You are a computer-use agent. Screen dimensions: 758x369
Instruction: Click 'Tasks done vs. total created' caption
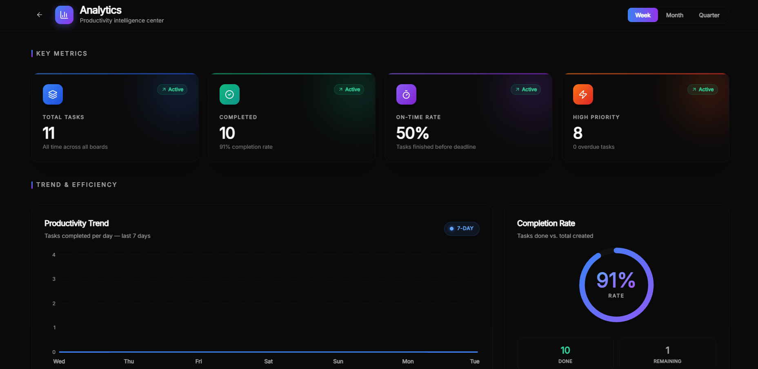(x=555, y=236)
